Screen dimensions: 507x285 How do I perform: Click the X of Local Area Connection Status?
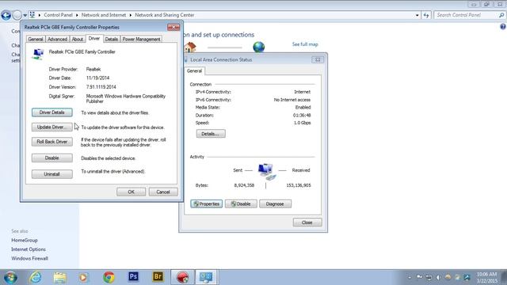point(318,60)
